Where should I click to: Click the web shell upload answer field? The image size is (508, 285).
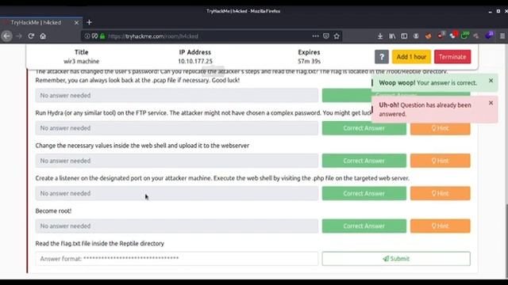coord(177,161)
